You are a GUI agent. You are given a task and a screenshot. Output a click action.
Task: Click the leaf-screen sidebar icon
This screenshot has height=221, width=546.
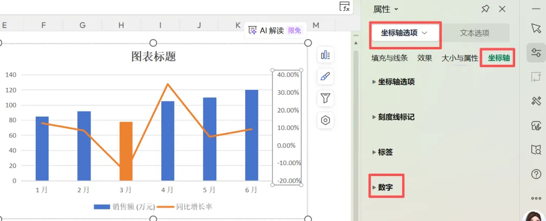[x=536, y=126]
